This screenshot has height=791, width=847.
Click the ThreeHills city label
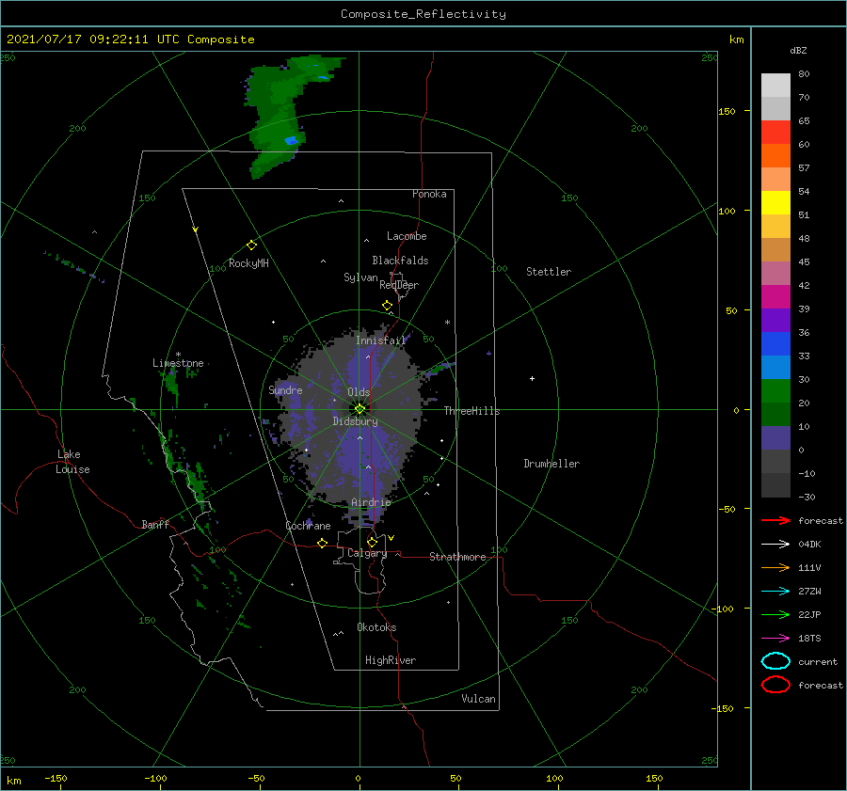pos(471,411)
